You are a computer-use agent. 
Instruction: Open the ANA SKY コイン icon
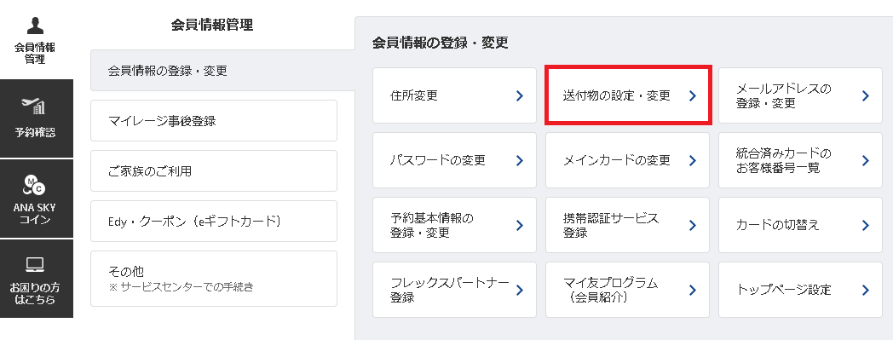[x=34, y=186]
